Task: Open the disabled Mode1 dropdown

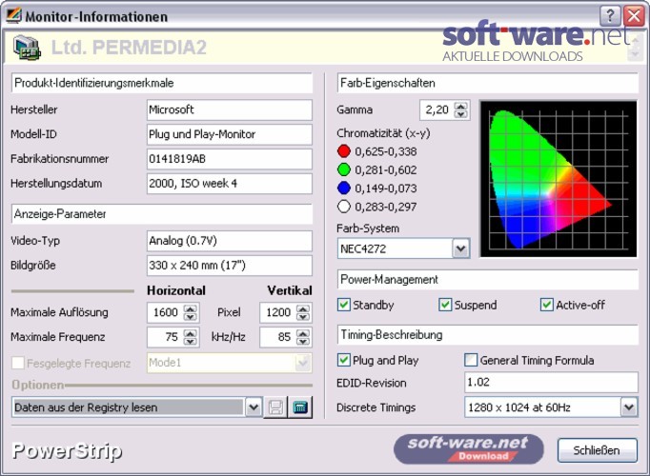Action: (x=303, y=363)
